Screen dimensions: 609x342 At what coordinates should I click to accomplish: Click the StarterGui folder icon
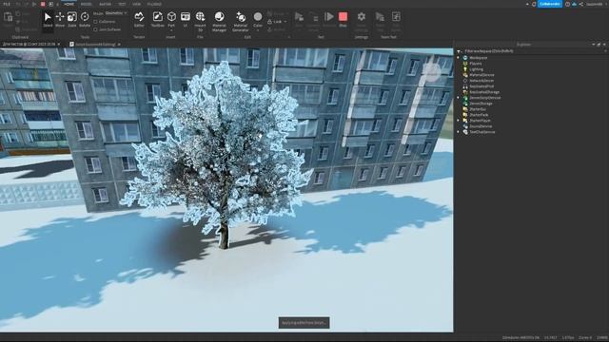click(x=465, y=109)
